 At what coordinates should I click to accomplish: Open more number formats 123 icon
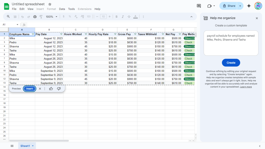click(89, 17)
